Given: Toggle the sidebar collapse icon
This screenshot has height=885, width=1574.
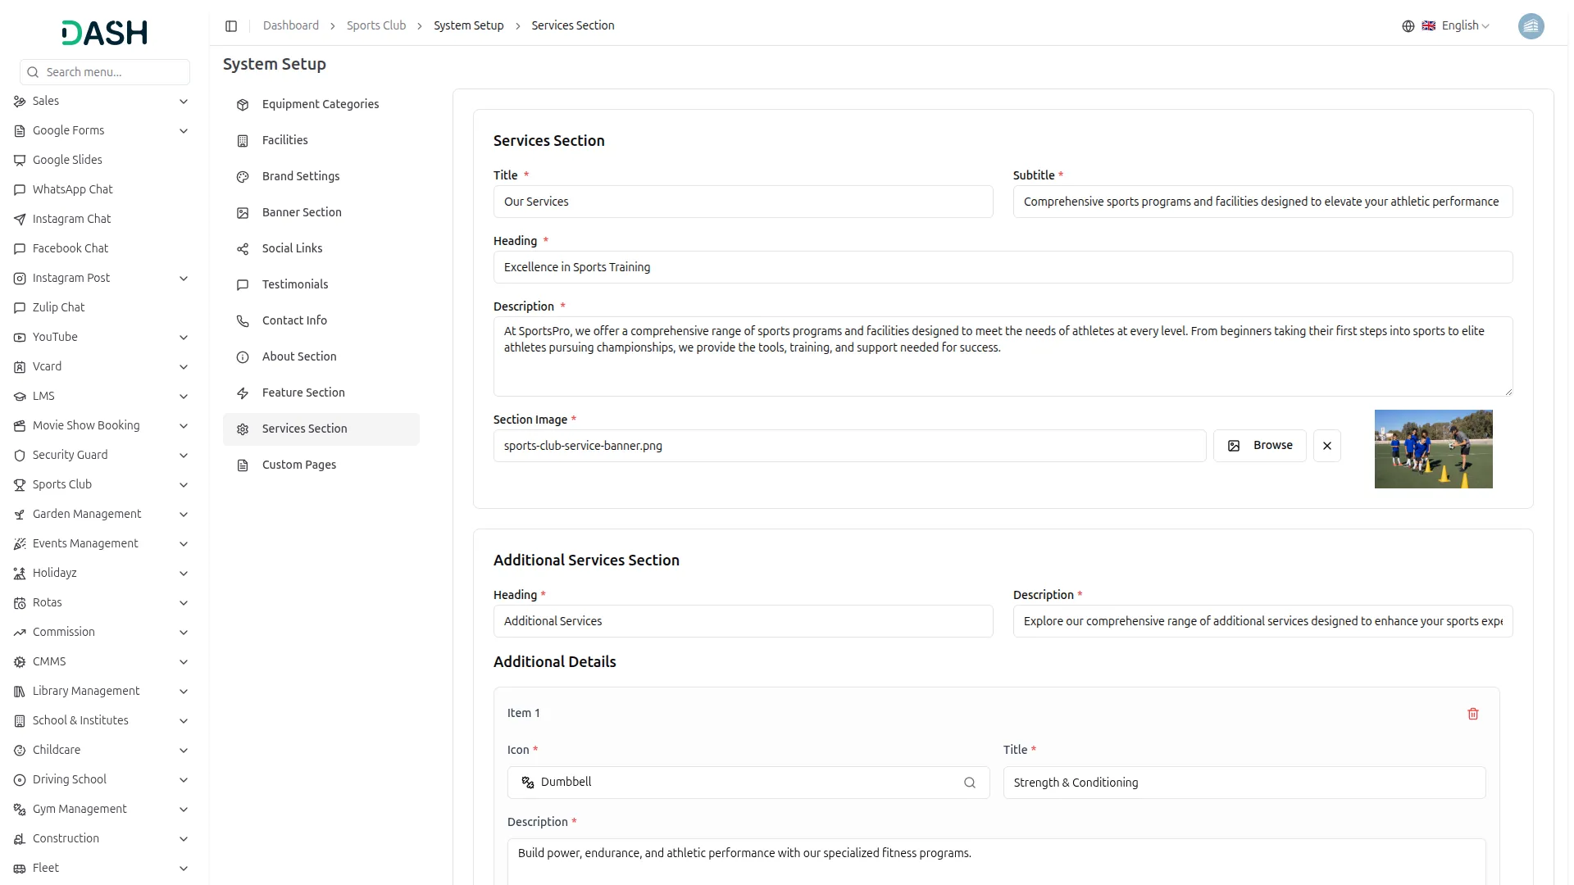Looking at the screenshot, I should (x=231, y=26).
